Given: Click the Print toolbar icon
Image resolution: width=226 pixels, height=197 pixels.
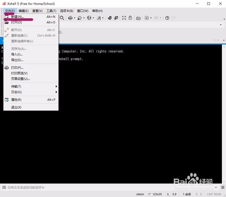Looking at the screenshot, I should (70, 18).
